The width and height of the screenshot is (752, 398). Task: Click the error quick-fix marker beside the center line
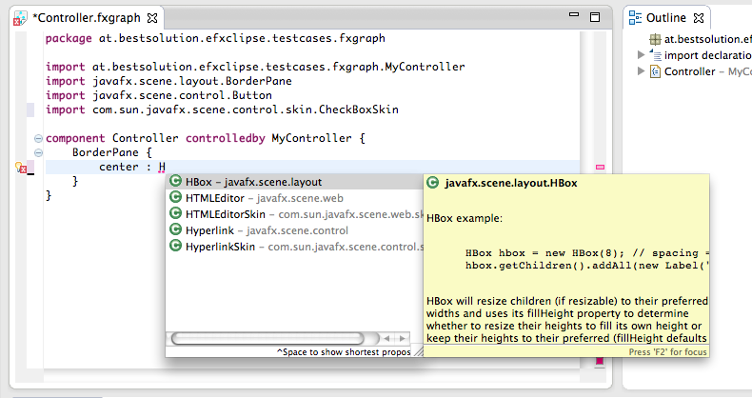(21, 168)
